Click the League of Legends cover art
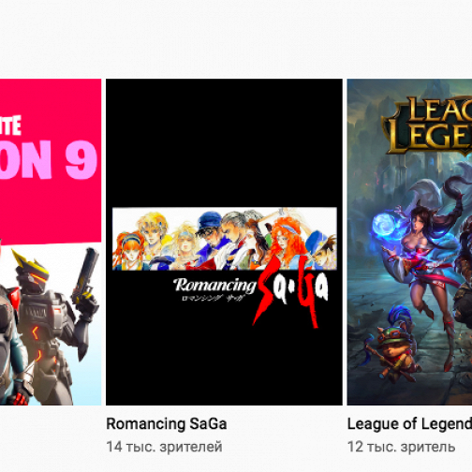Viewport: 472px width, 472px height. point(409,242)
